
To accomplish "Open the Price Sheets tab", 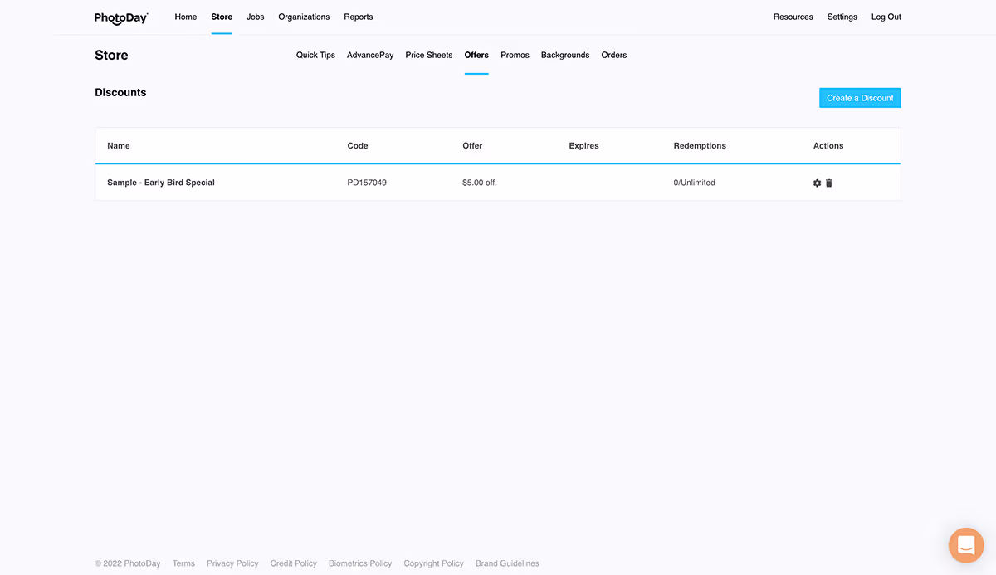I will [429, 55].
